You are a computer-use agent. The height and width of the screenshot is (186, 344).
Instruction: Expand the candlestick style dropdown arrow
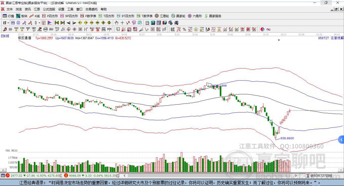[x=39, y=23]
